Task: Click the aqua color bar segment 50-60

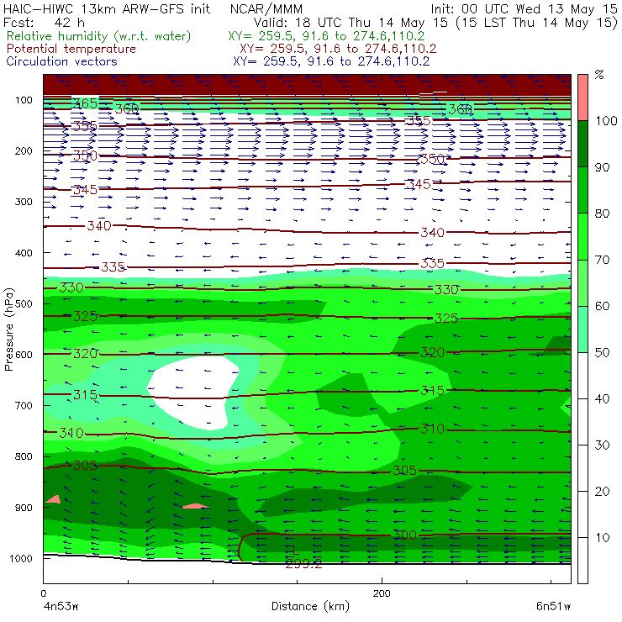Action: [582, 329]
